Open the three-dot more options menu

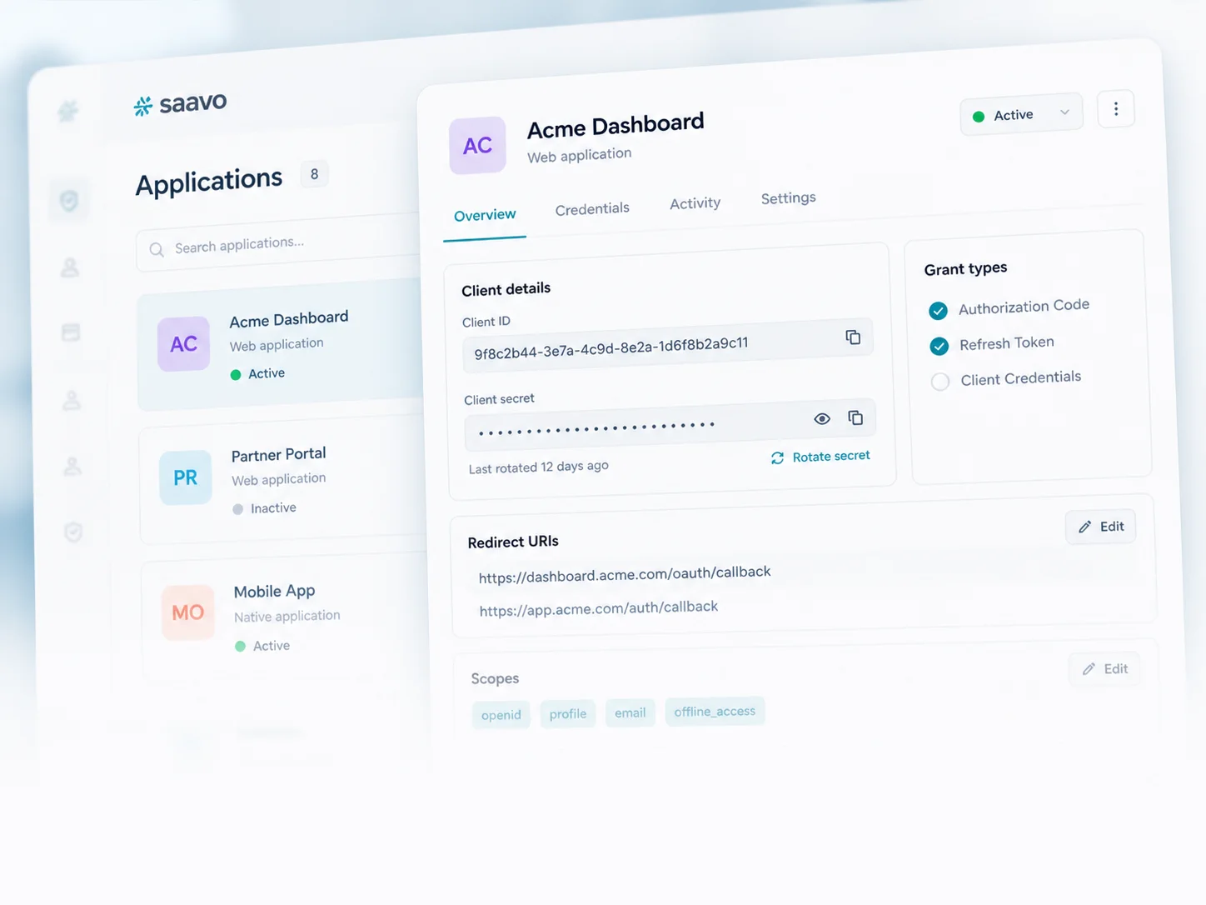coord(1116,109)
